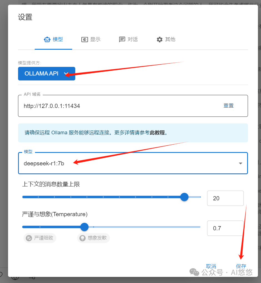The height and width of the screenshot is (283, 261).
Task: Select the 严谨细致 preset chip
Action: click(x=40, y=238)
